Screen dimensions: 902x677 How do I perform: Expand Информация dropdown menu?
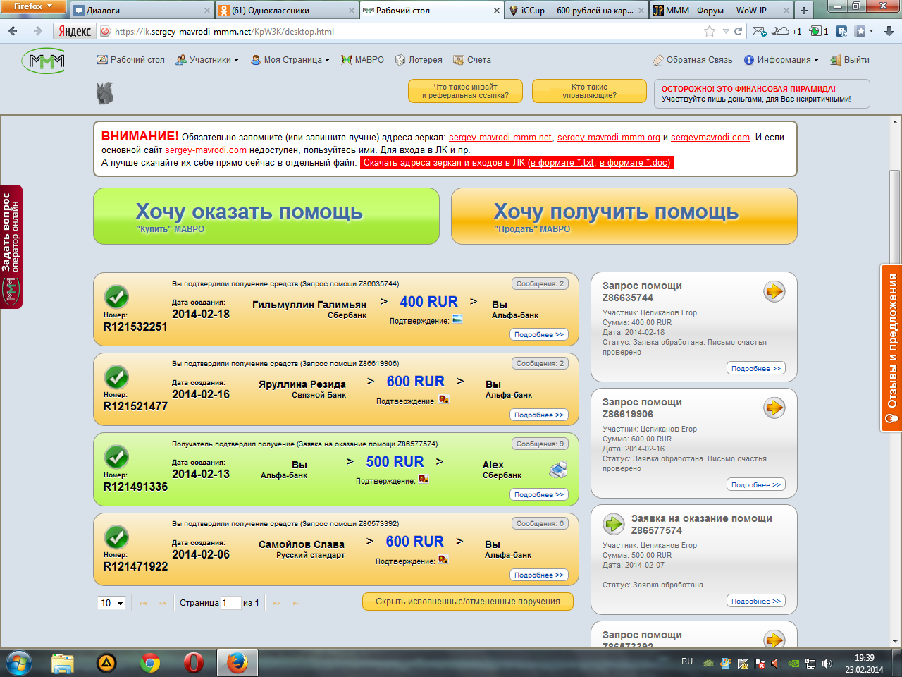click(x=781, y=60)
